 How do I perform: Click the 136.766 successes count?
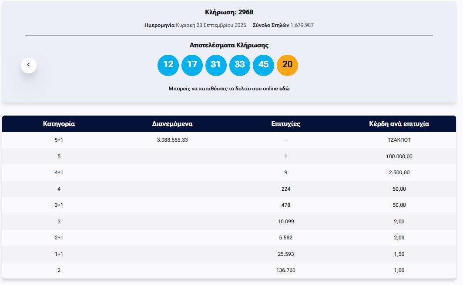click(285, 270)
